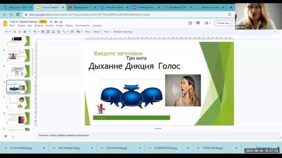The image size is (282, 158).
Task: Expand the line type dropdown arrow
Action: [67, 32]
